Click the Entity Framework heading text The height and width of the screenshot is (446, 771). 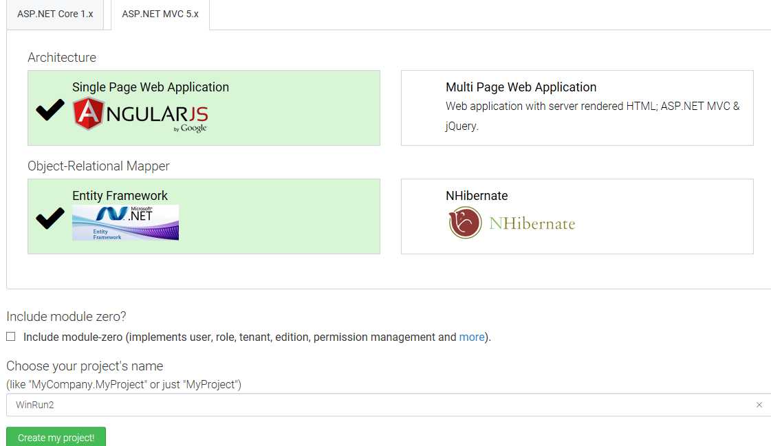[120, 195]
